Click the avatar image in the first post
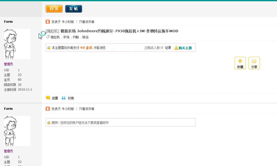The image size is (277, 166). [17, 44]
